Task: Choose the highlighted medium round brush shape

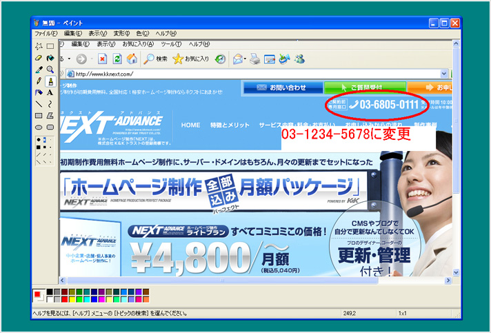Action: 44,139
